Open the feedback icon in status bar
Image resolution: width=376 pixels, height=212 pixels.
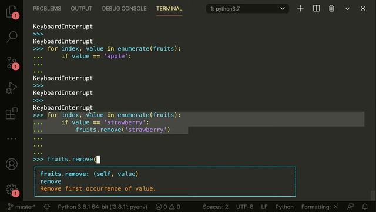pos(350,207)
